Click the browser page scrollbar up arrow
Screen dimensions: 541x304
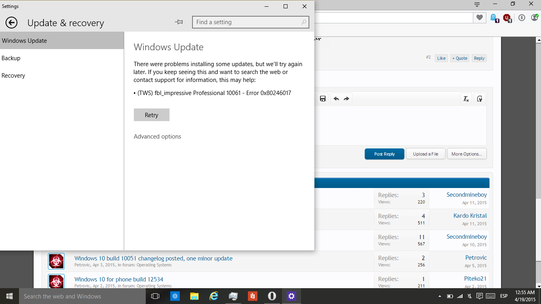538,40
